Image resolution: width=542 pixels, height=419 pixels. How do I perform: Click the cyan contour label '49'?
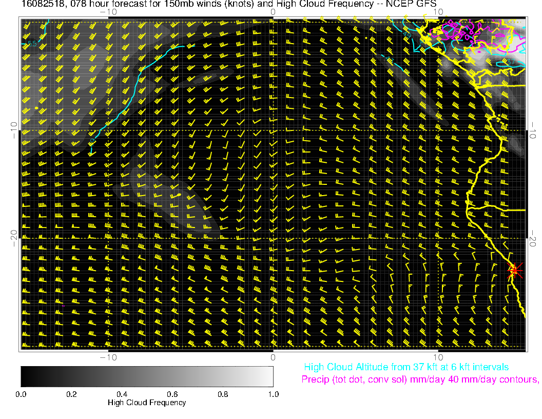click(x=407, y=35)
